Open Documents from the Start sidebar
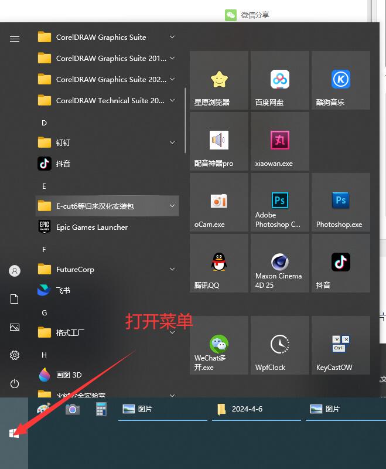Screen dimensions: 386x469 point(15,299)
